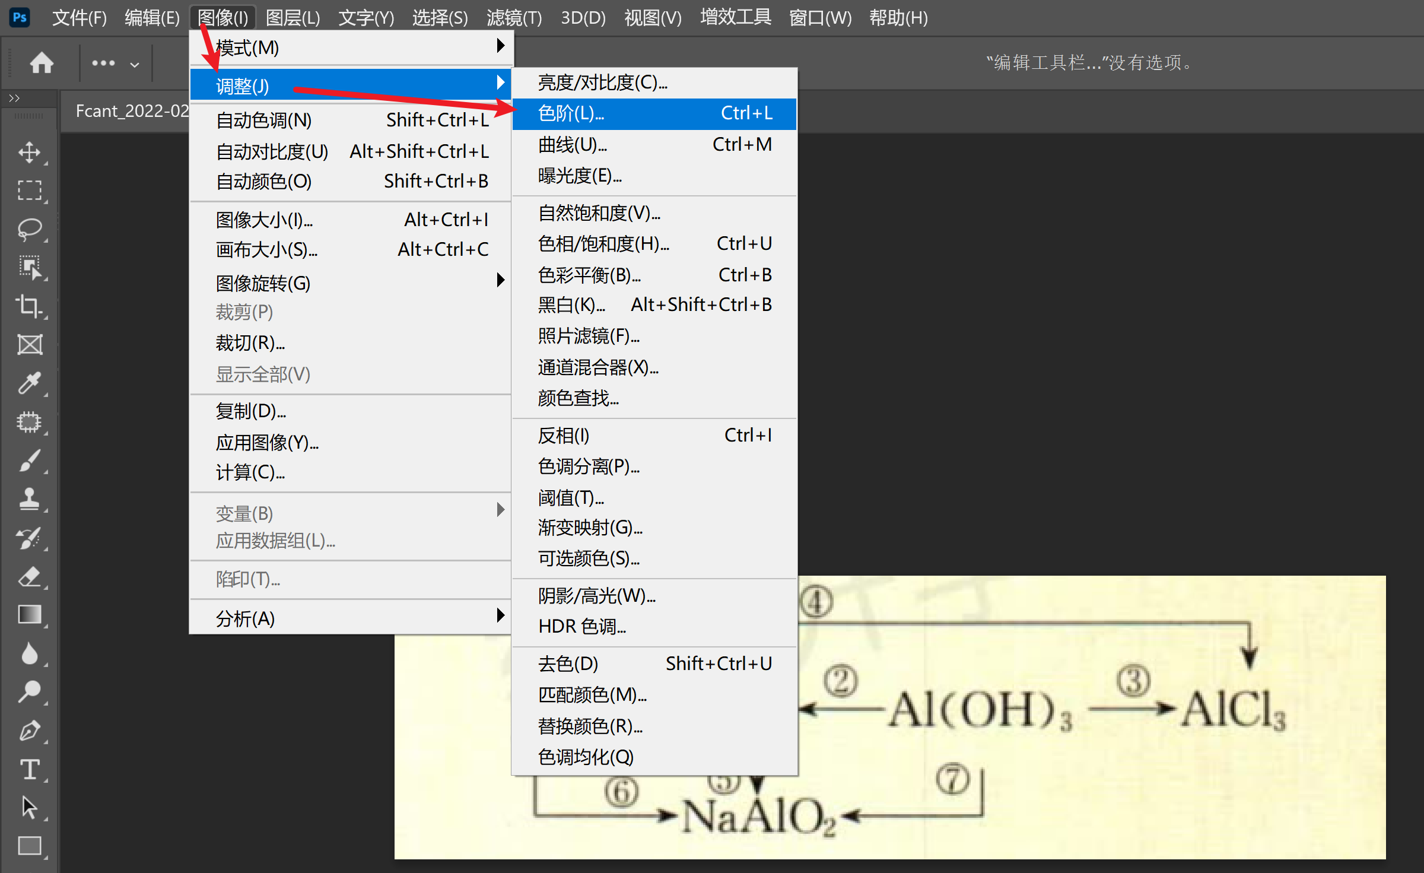Click the Home icon button
This screenshot has height=873, width=1424.
42,63
